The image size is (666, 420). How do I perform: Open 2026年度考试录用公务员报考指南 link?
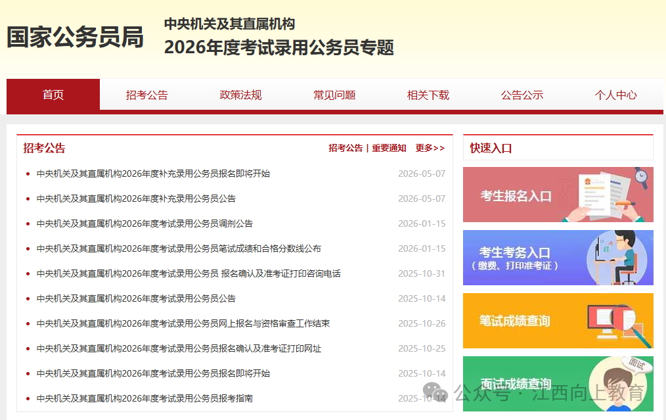point(145,399)
